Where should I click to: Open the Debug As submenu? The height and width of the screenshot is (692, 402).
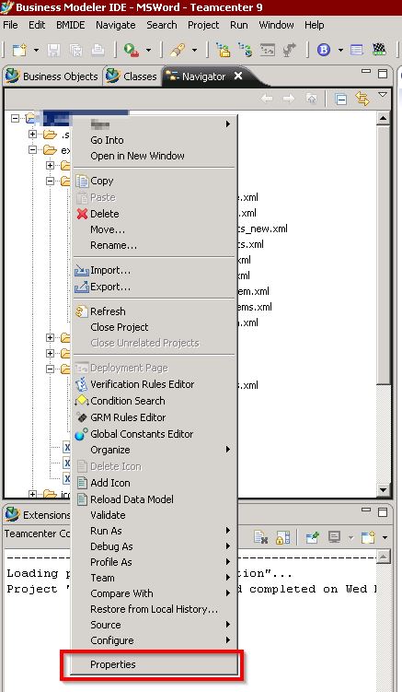pyautogui.click(x=154, y=546)
